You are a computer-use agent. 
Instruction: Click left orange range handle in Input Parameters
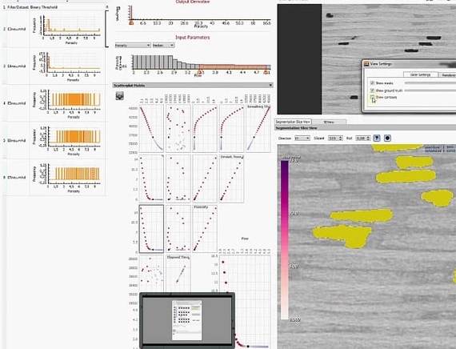[199, 71]
